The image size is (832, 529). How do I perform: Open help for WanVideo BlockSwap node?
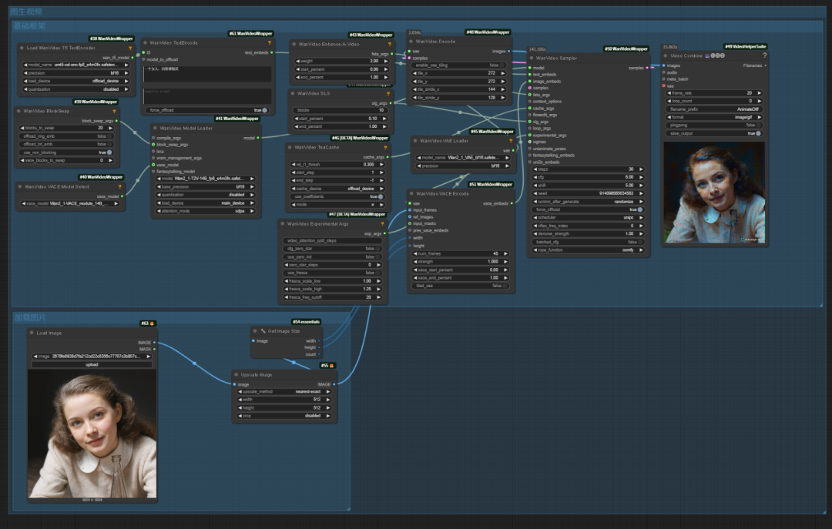114,112
